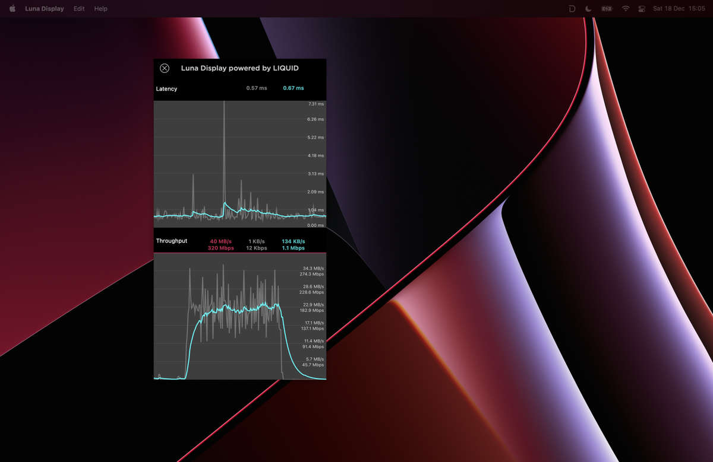Screen dimensions: 713x462
Task: Select the cyan 0.67 ms latency value
Action: pyautogui.click(x=293, y=88)
